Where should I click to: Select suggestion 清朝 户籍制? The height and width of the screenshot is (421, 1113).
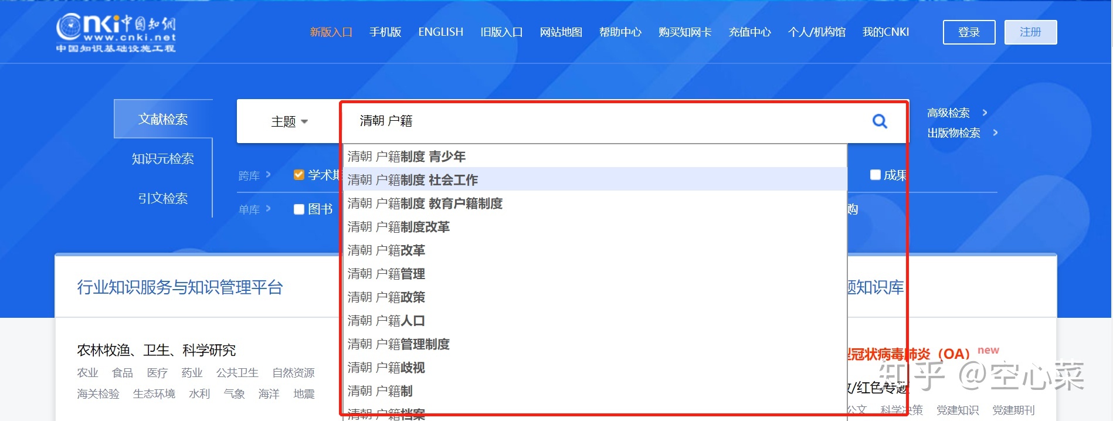coord(595,391)
